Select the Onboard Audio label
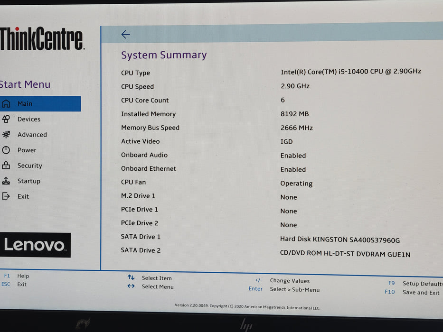Screen dimensions: 443x332 144,155
